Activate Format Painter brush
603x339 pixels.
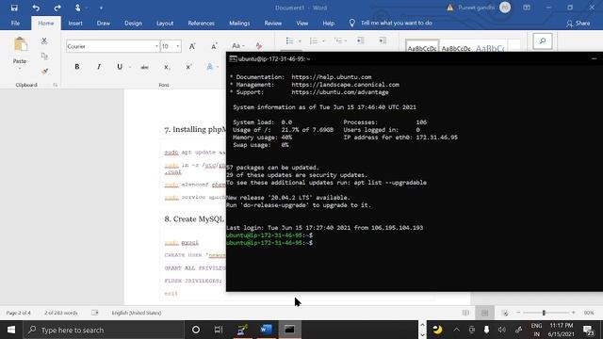click(x=44, y=72)
